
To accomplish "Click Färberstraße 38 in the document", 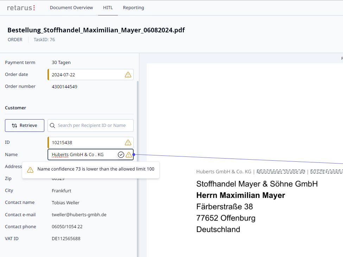I will click(224, 206).
